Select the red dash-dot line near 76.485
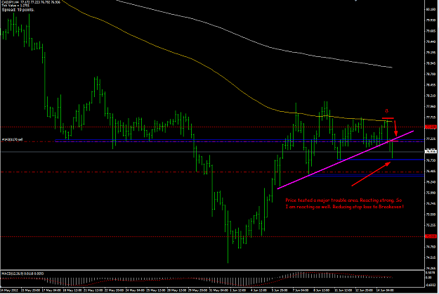Viewport: 439px width, 294px height. pyautogui.click(x=212, y=172)
